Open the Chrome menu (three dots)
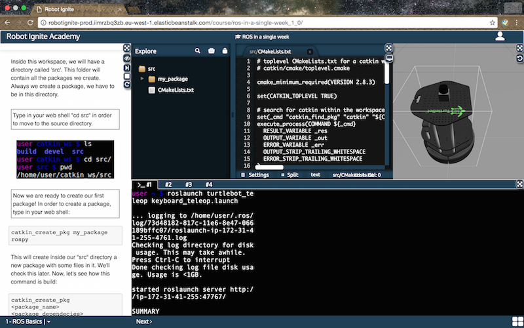Image resolution: width=524 pixels, height=328 pixels. 517,23
